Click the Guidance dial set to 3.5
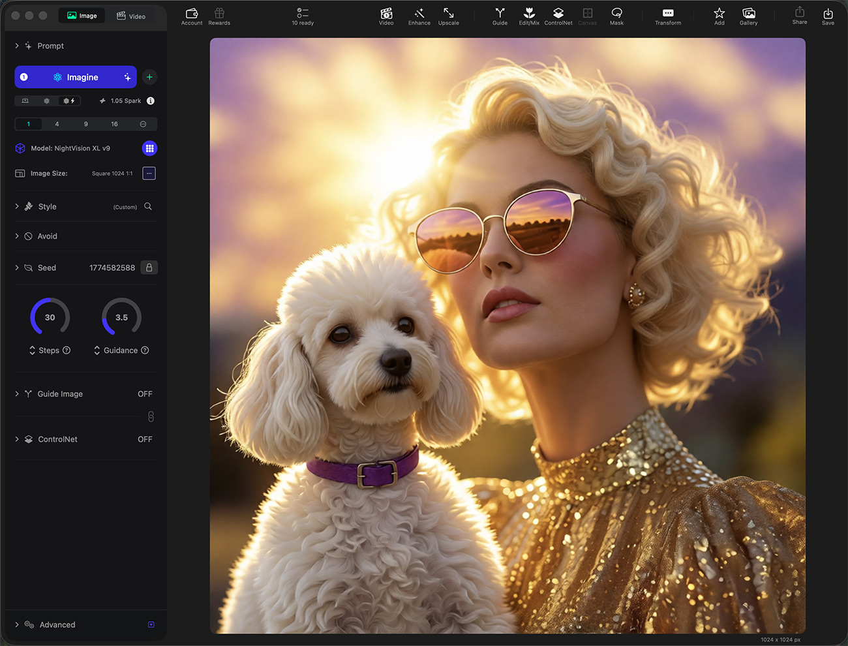Viewport: 848px width, 646px height. [x=121, y=317]
